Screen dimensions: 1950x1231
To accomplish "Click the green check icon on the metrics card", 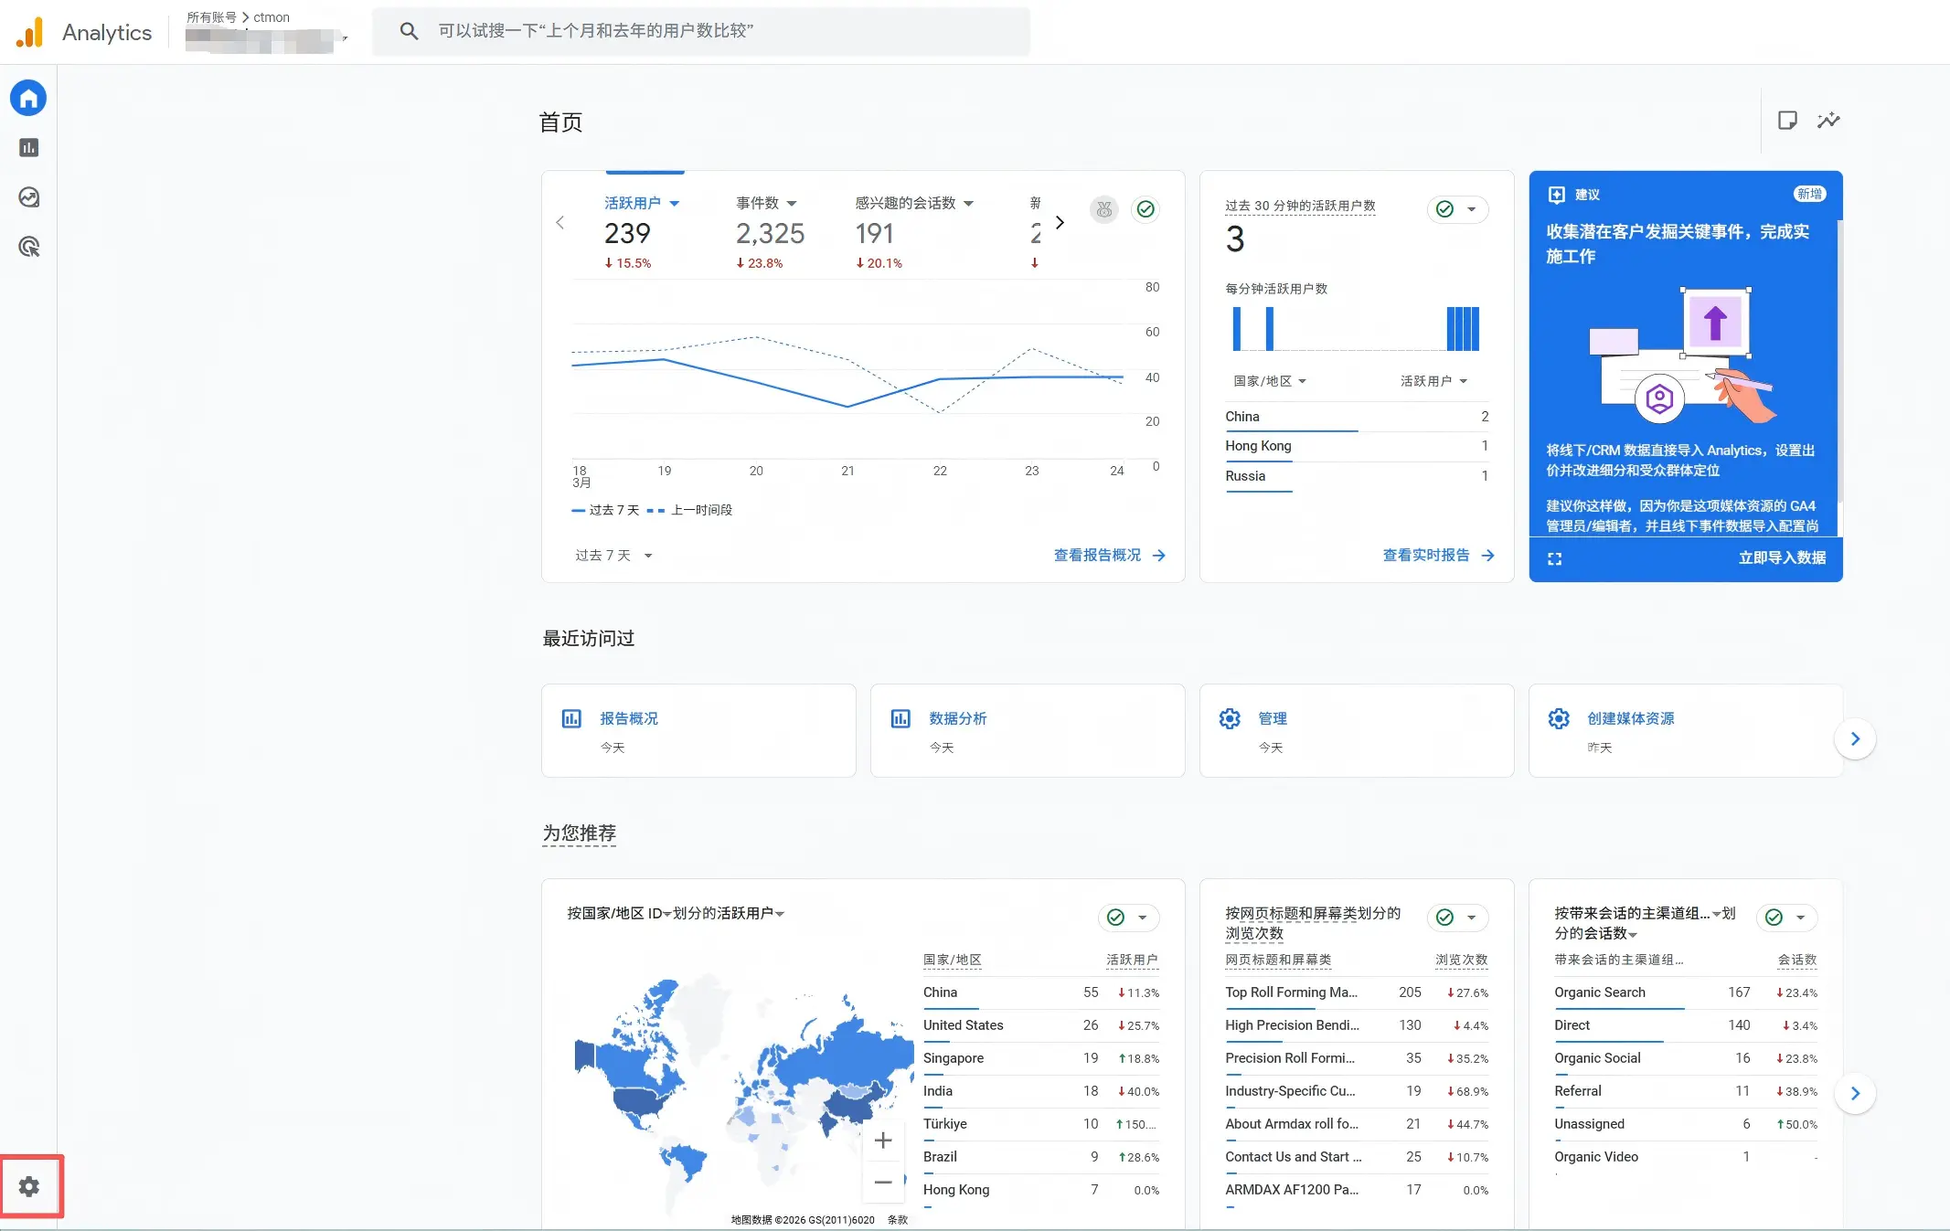I will [x=1145, y=209].
